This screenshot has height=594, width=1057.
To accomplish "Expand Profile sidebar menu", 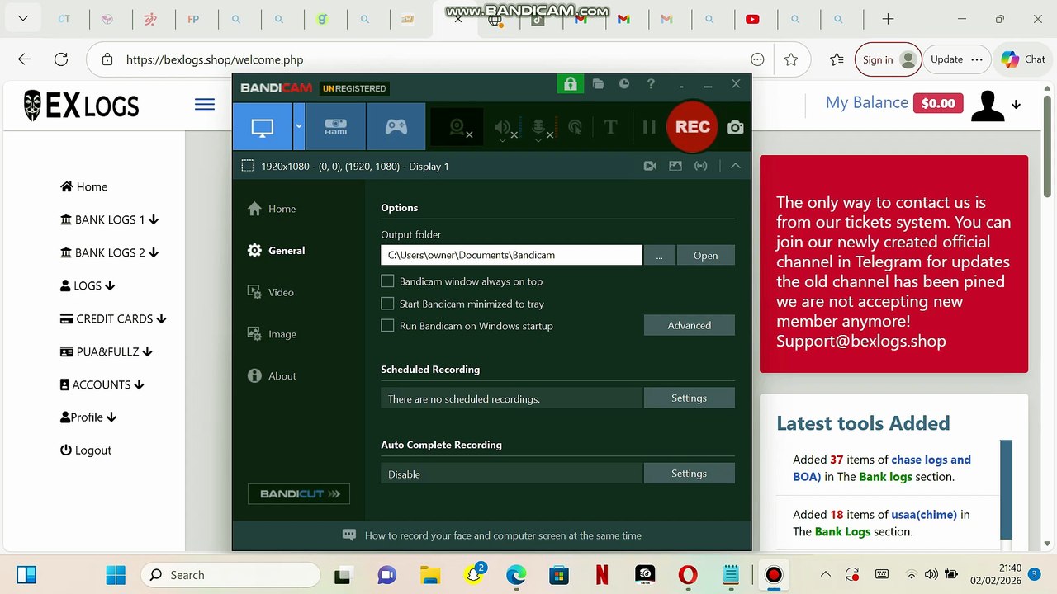I will click(x=88, y=417).
